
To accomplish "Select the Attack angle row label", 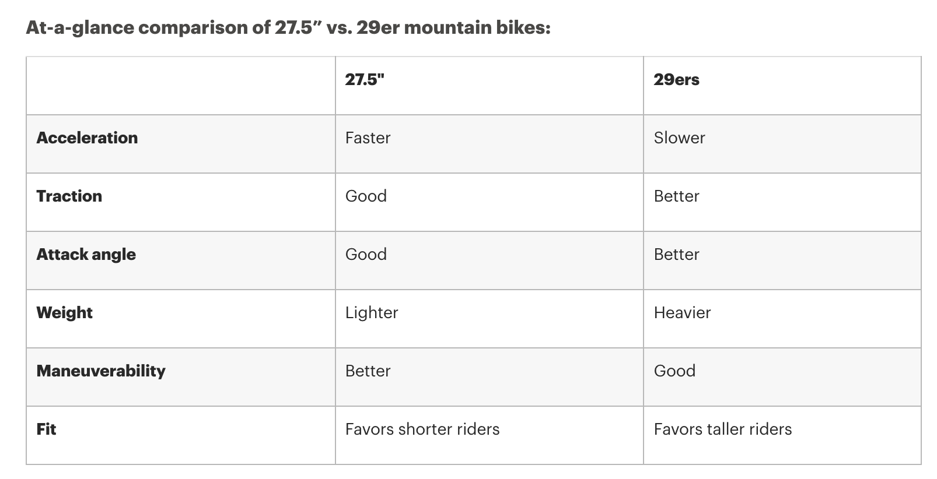I will [86, 255].
